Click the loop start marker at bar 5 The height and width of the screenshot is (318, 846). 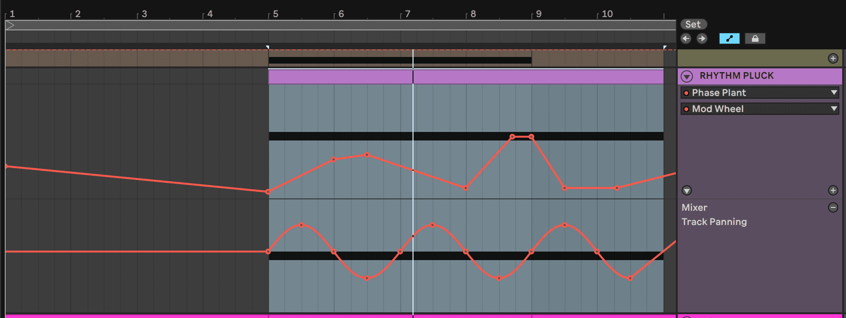click(268, 47)
